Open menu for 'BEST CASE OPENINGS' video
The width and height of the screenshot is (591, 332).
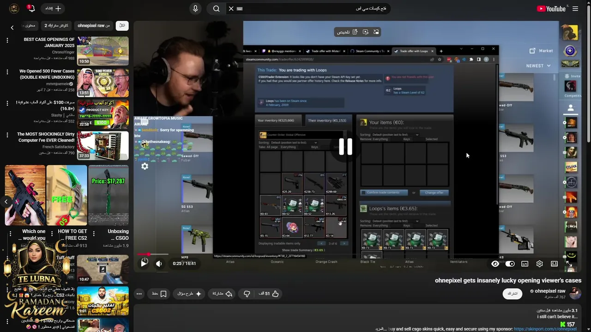[7, 41]
